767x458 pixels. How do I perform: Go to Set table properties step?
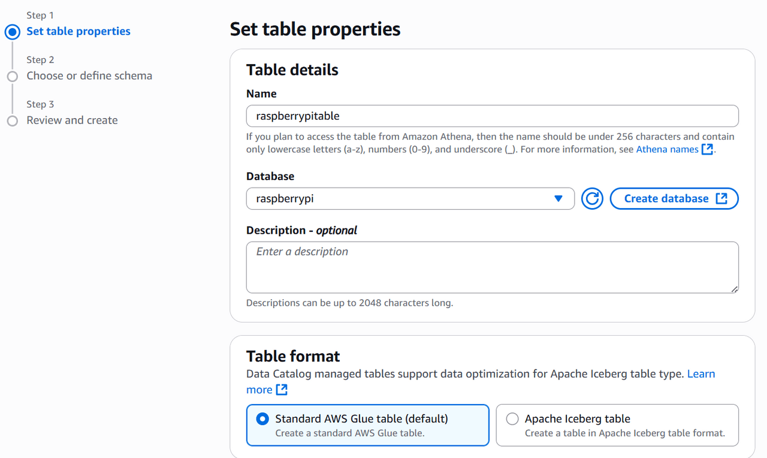coord(78,31)
